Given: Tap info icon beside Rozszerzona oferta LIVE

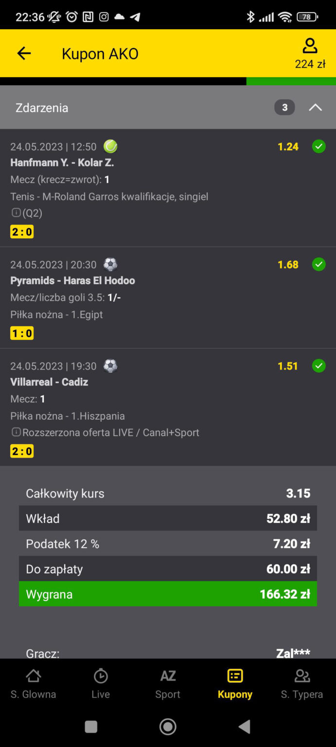Looking at the screenshot, I should (16, 432).
